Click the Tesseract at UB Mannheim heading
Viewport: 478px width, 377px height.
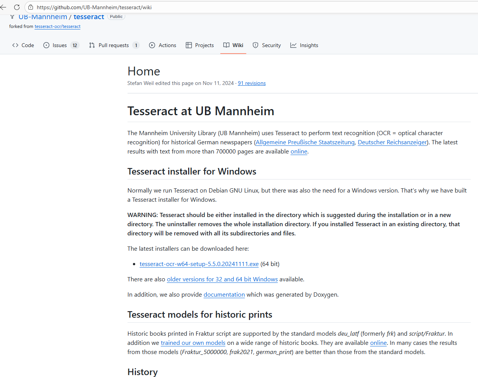pos(201,111)
